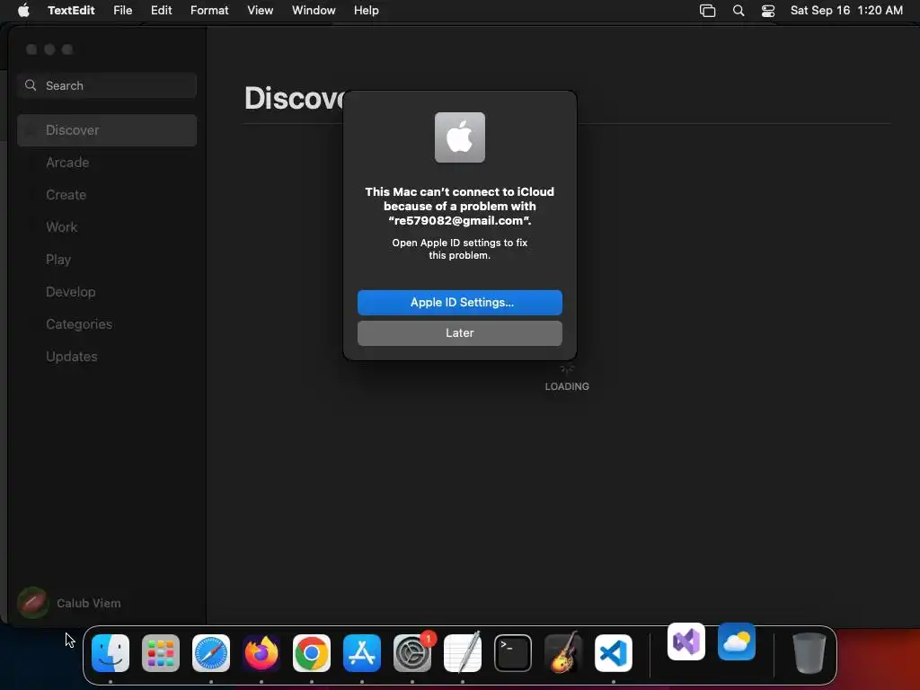Click the App Store Search field
Screen dimensions: 920x690
click(107, 85)
